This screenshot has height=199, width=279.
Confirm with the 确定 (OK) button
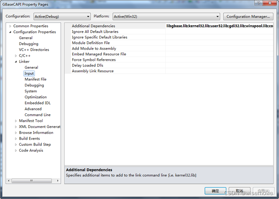tap(215, 191)
